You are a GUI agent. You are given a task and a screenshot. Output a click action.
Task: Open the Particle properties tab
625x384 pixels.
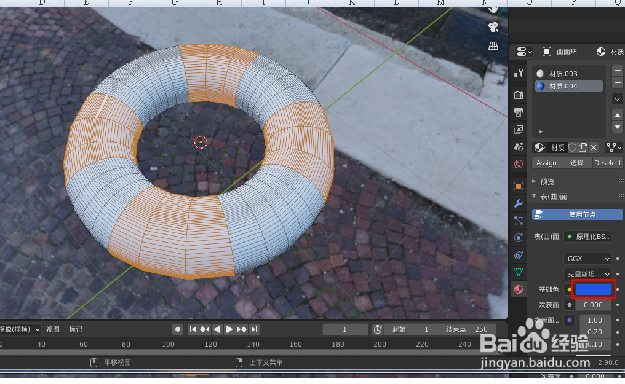coord(518,220)
